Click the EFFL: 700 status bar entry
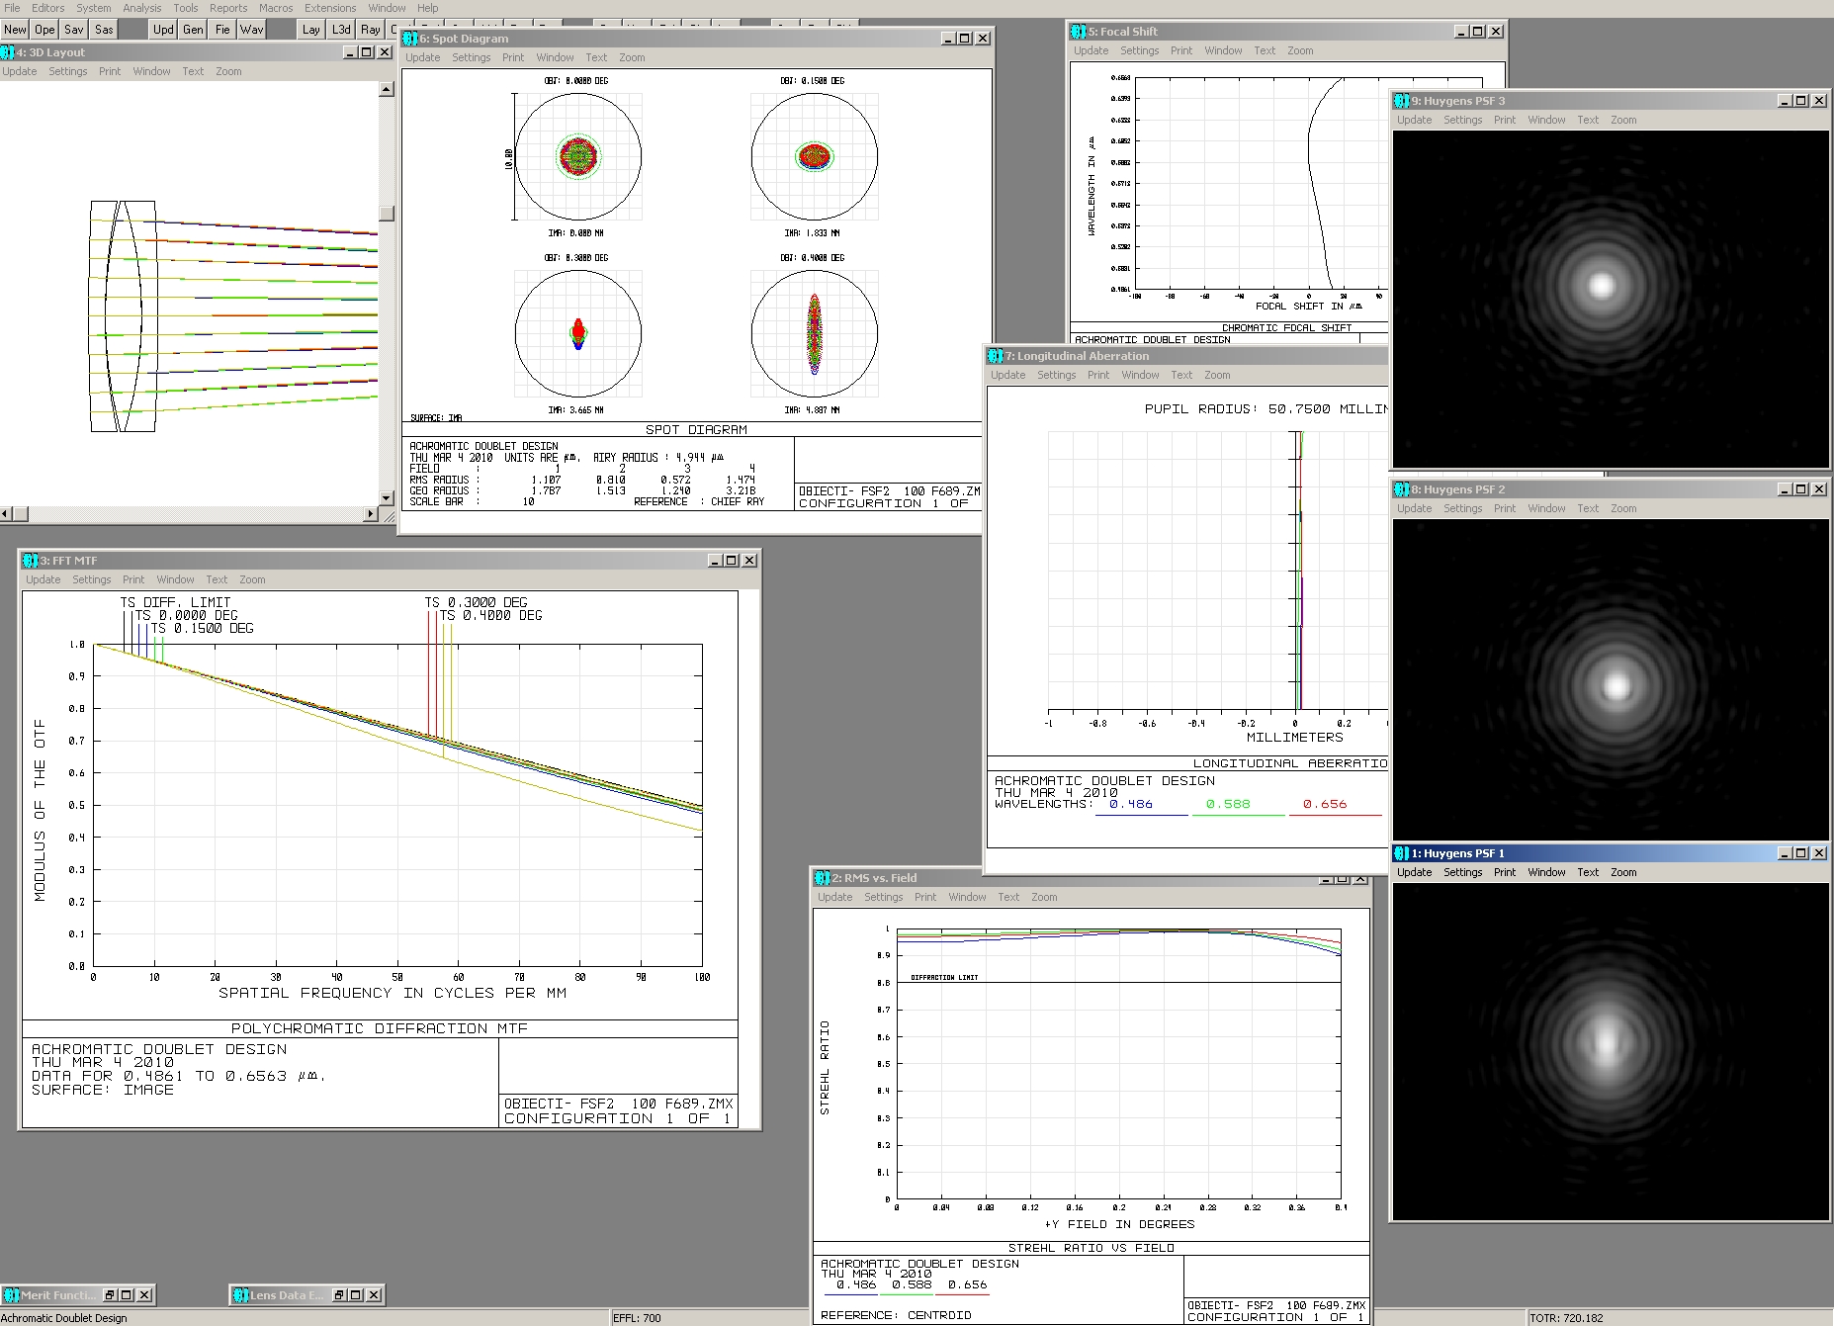1834x1326 pixels. tap(637, 1318)
